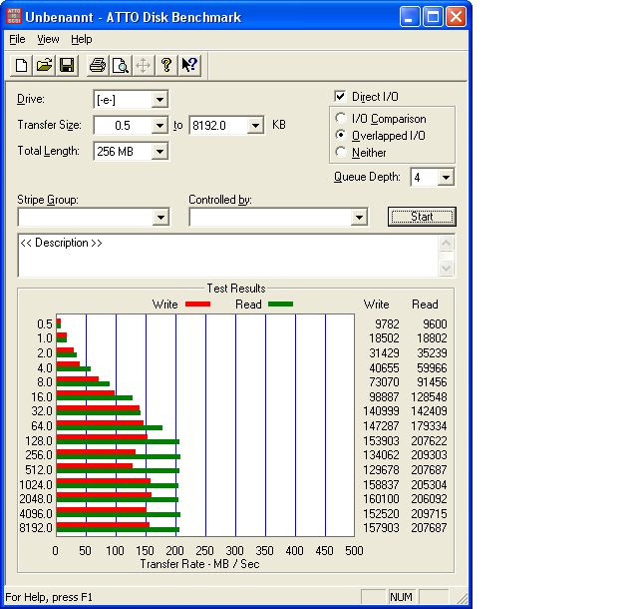Select the I/O Comparison radio button

[x=341, y=118]
